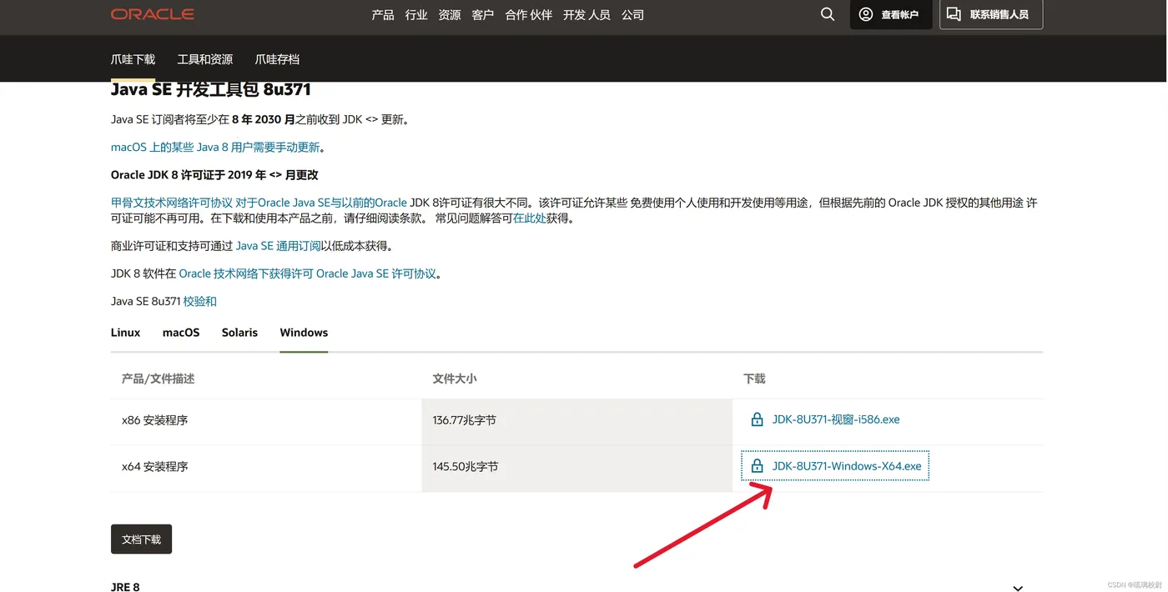The width and height of the screenshot is (1168, 592).
Task: Open the 甲骨文技术网络许可协议 link
Action: [172, 203]
